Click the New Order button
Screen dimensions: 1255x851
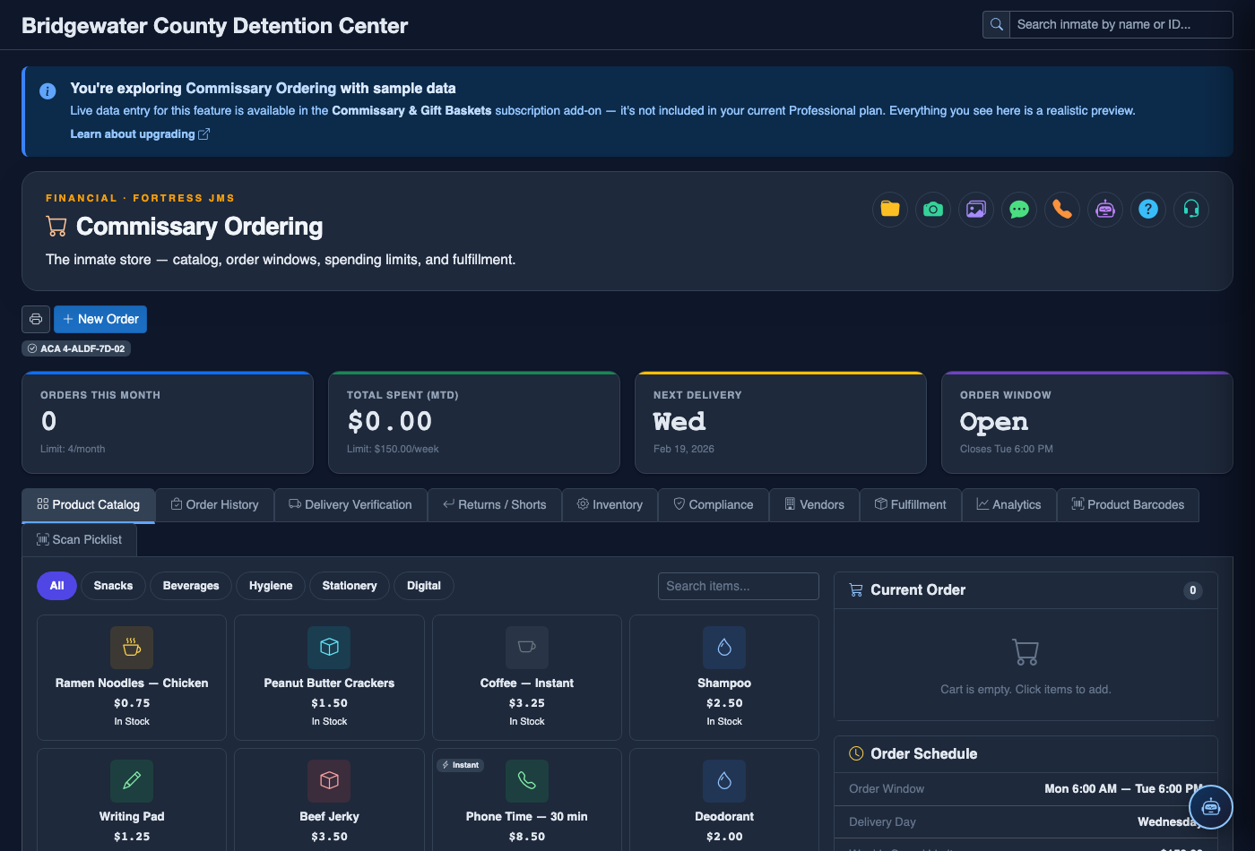coord(100,319)
